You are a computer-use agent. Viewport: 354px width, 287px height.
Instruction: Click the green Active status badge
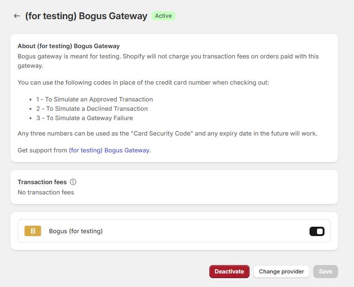(x=163, y=16)
